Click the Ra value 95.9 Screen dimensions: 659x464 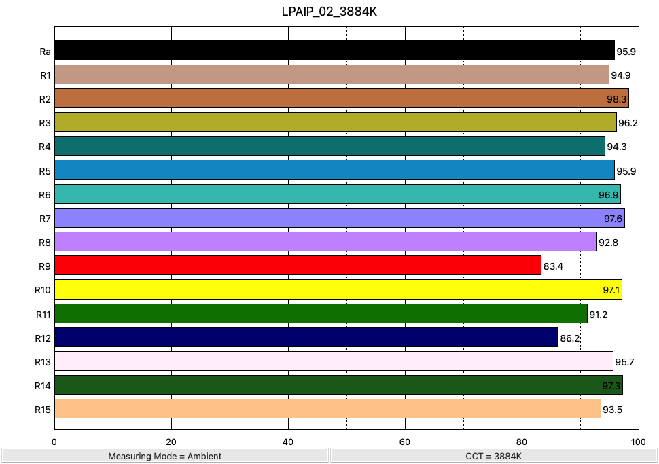626,52
